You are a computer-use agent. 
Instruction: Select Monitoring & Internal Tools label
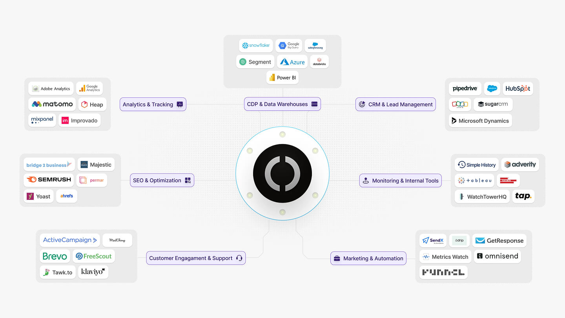point(400,181)
